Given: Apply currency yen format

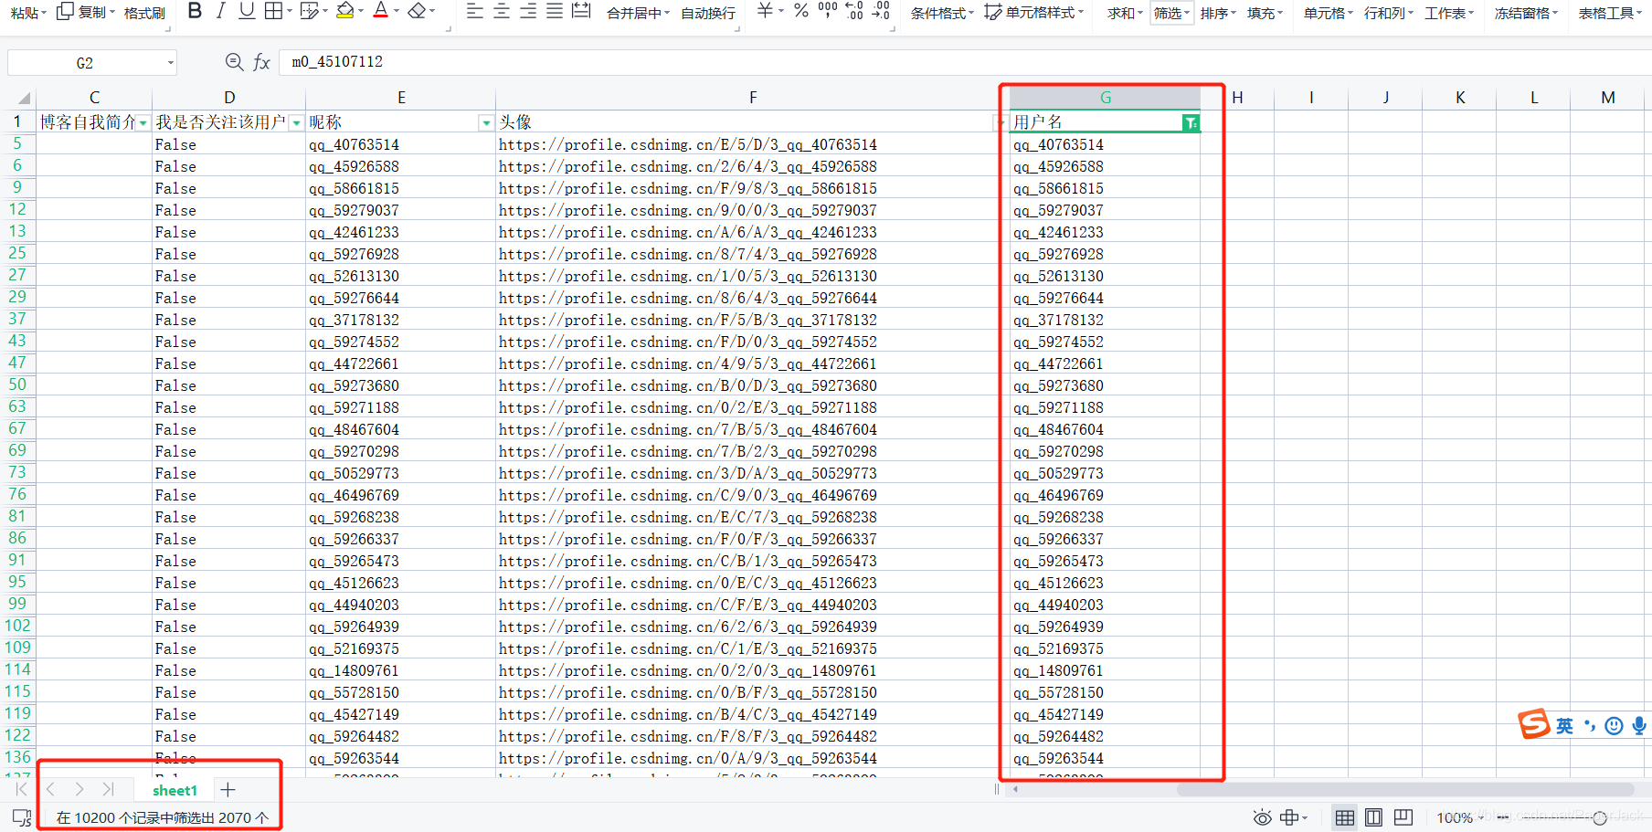Looking at the screenshot, I should click(765, 11).
